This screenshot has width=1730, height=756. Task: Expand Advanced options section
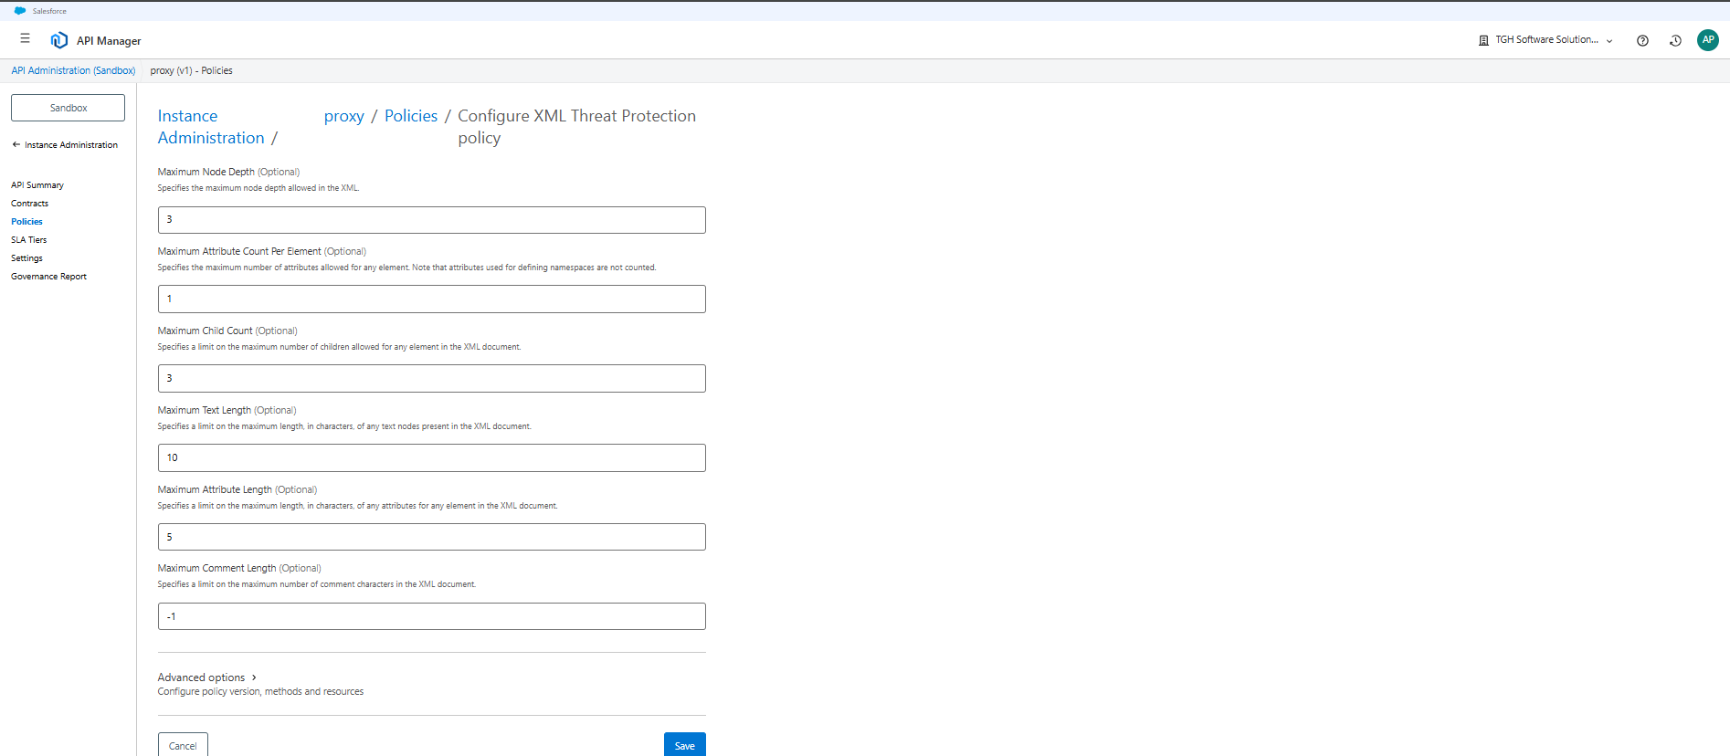(206, 677)
